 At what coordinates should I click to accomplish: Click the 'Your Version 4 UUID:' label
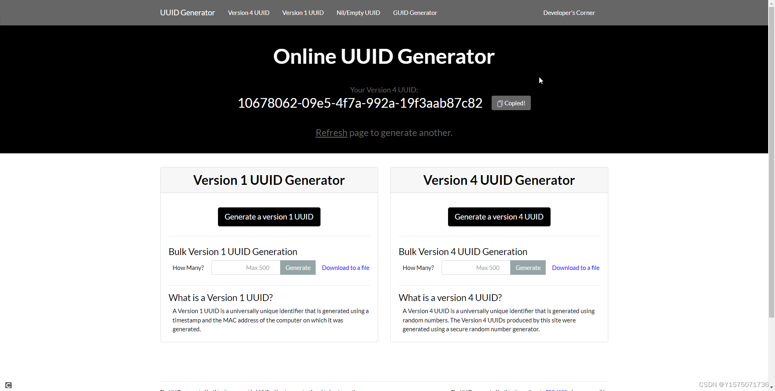tap(384, 90)
